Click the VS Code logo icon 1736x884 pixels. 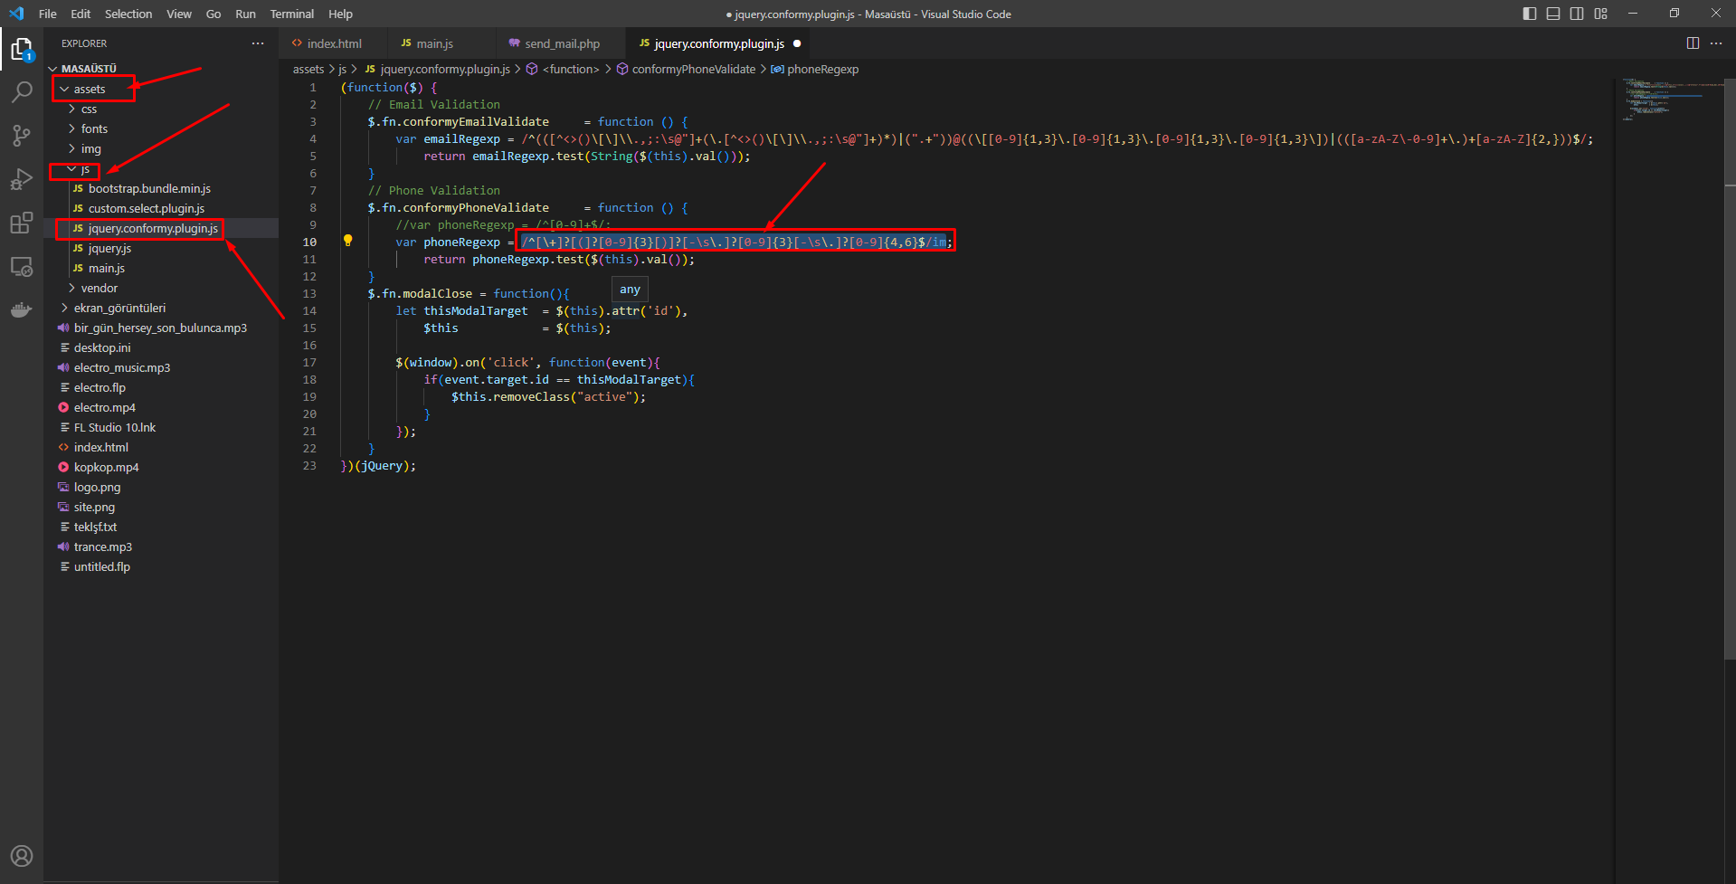(16, 14)
